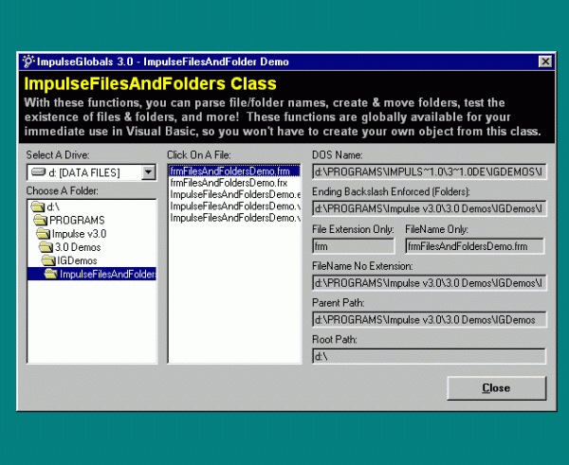
Task: Click the DOS Name text field
Action: pyautogui.click(x=430, y=171)
